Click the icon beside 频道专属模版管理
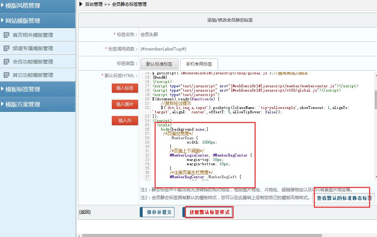 (6, 48)
